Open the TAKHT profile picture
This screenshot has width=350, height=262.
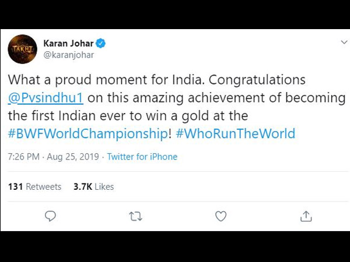[23, 49]
